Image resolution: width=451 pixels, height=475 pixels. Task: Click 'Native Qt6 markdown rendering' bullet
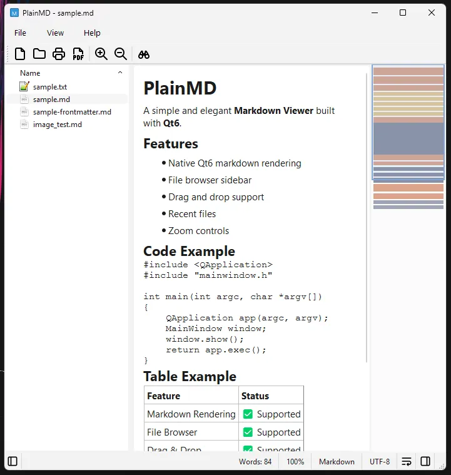235,163
